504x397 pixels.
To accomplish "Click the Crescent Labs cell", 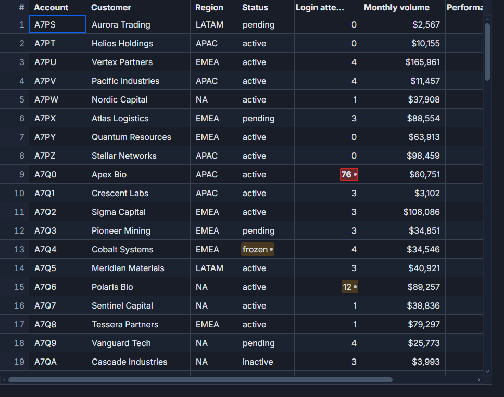I will pyautogui.click(x=138, y=193).
